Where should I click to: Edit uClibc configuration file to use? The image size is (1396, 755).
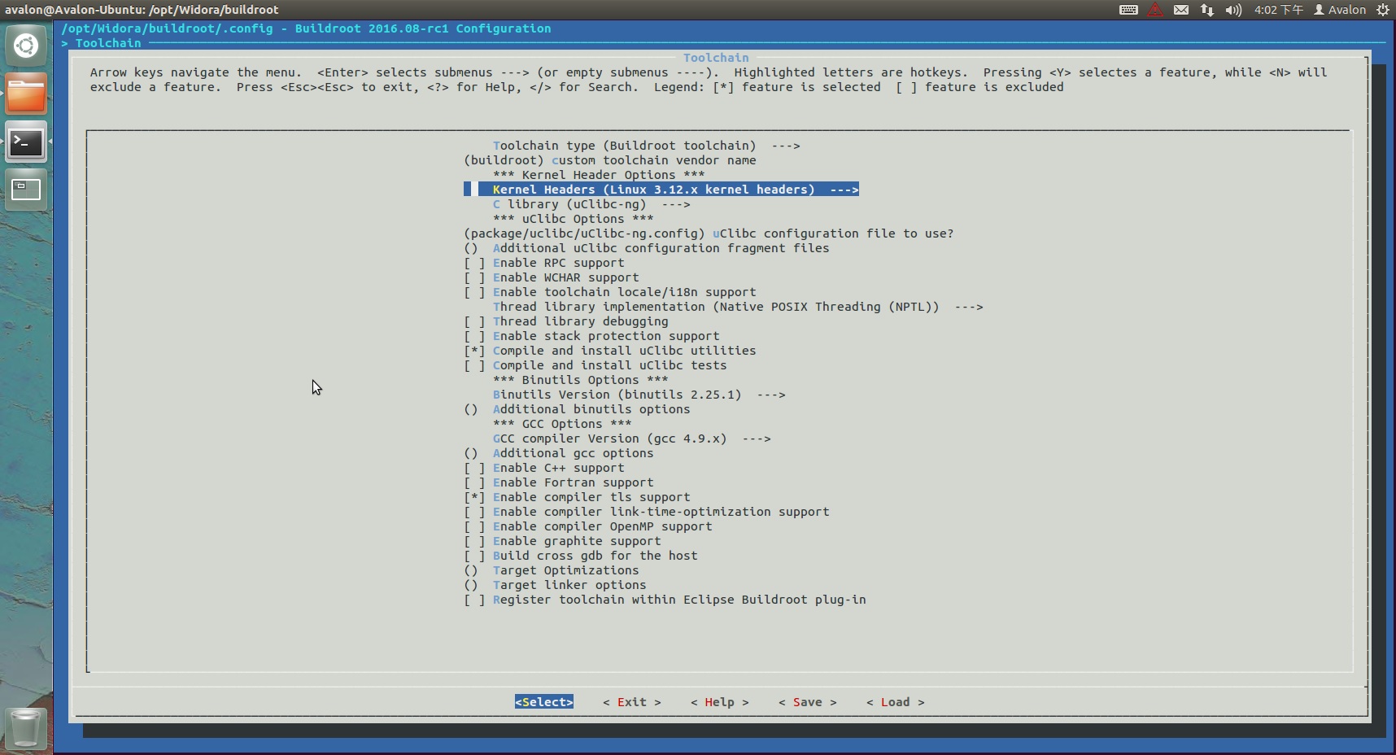pos(709,233)
